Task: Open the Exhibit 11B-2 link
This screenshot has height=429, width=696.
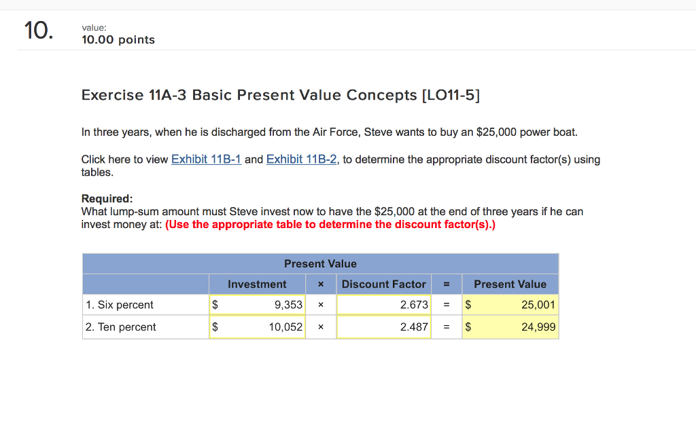Action: 301,159
